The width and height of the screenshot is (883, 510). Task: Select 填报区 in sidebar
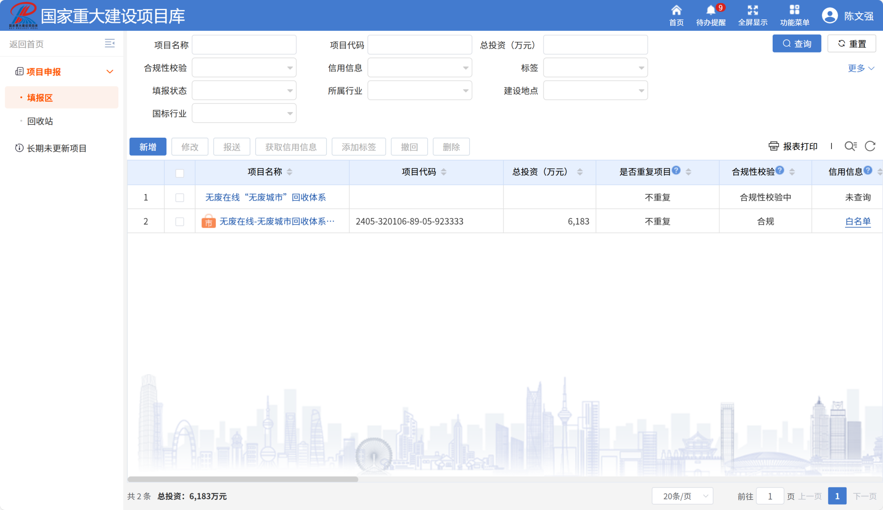tap(62, 97)
